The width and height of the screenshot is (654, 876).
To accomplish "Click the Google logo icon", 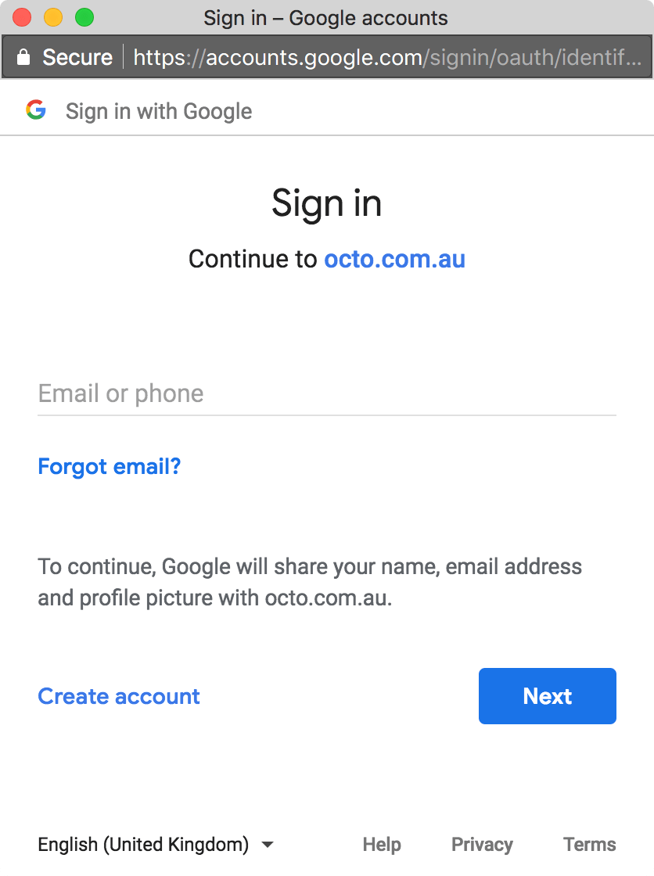I will [x=35, y=110].
